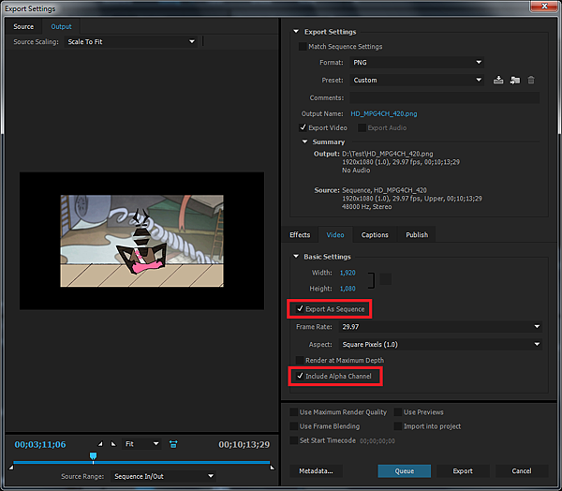This screenshot has width=562, height=491.
Task: Enable Render at Maximum Depth
Action: pyautogui.click(x=300, y=360)
